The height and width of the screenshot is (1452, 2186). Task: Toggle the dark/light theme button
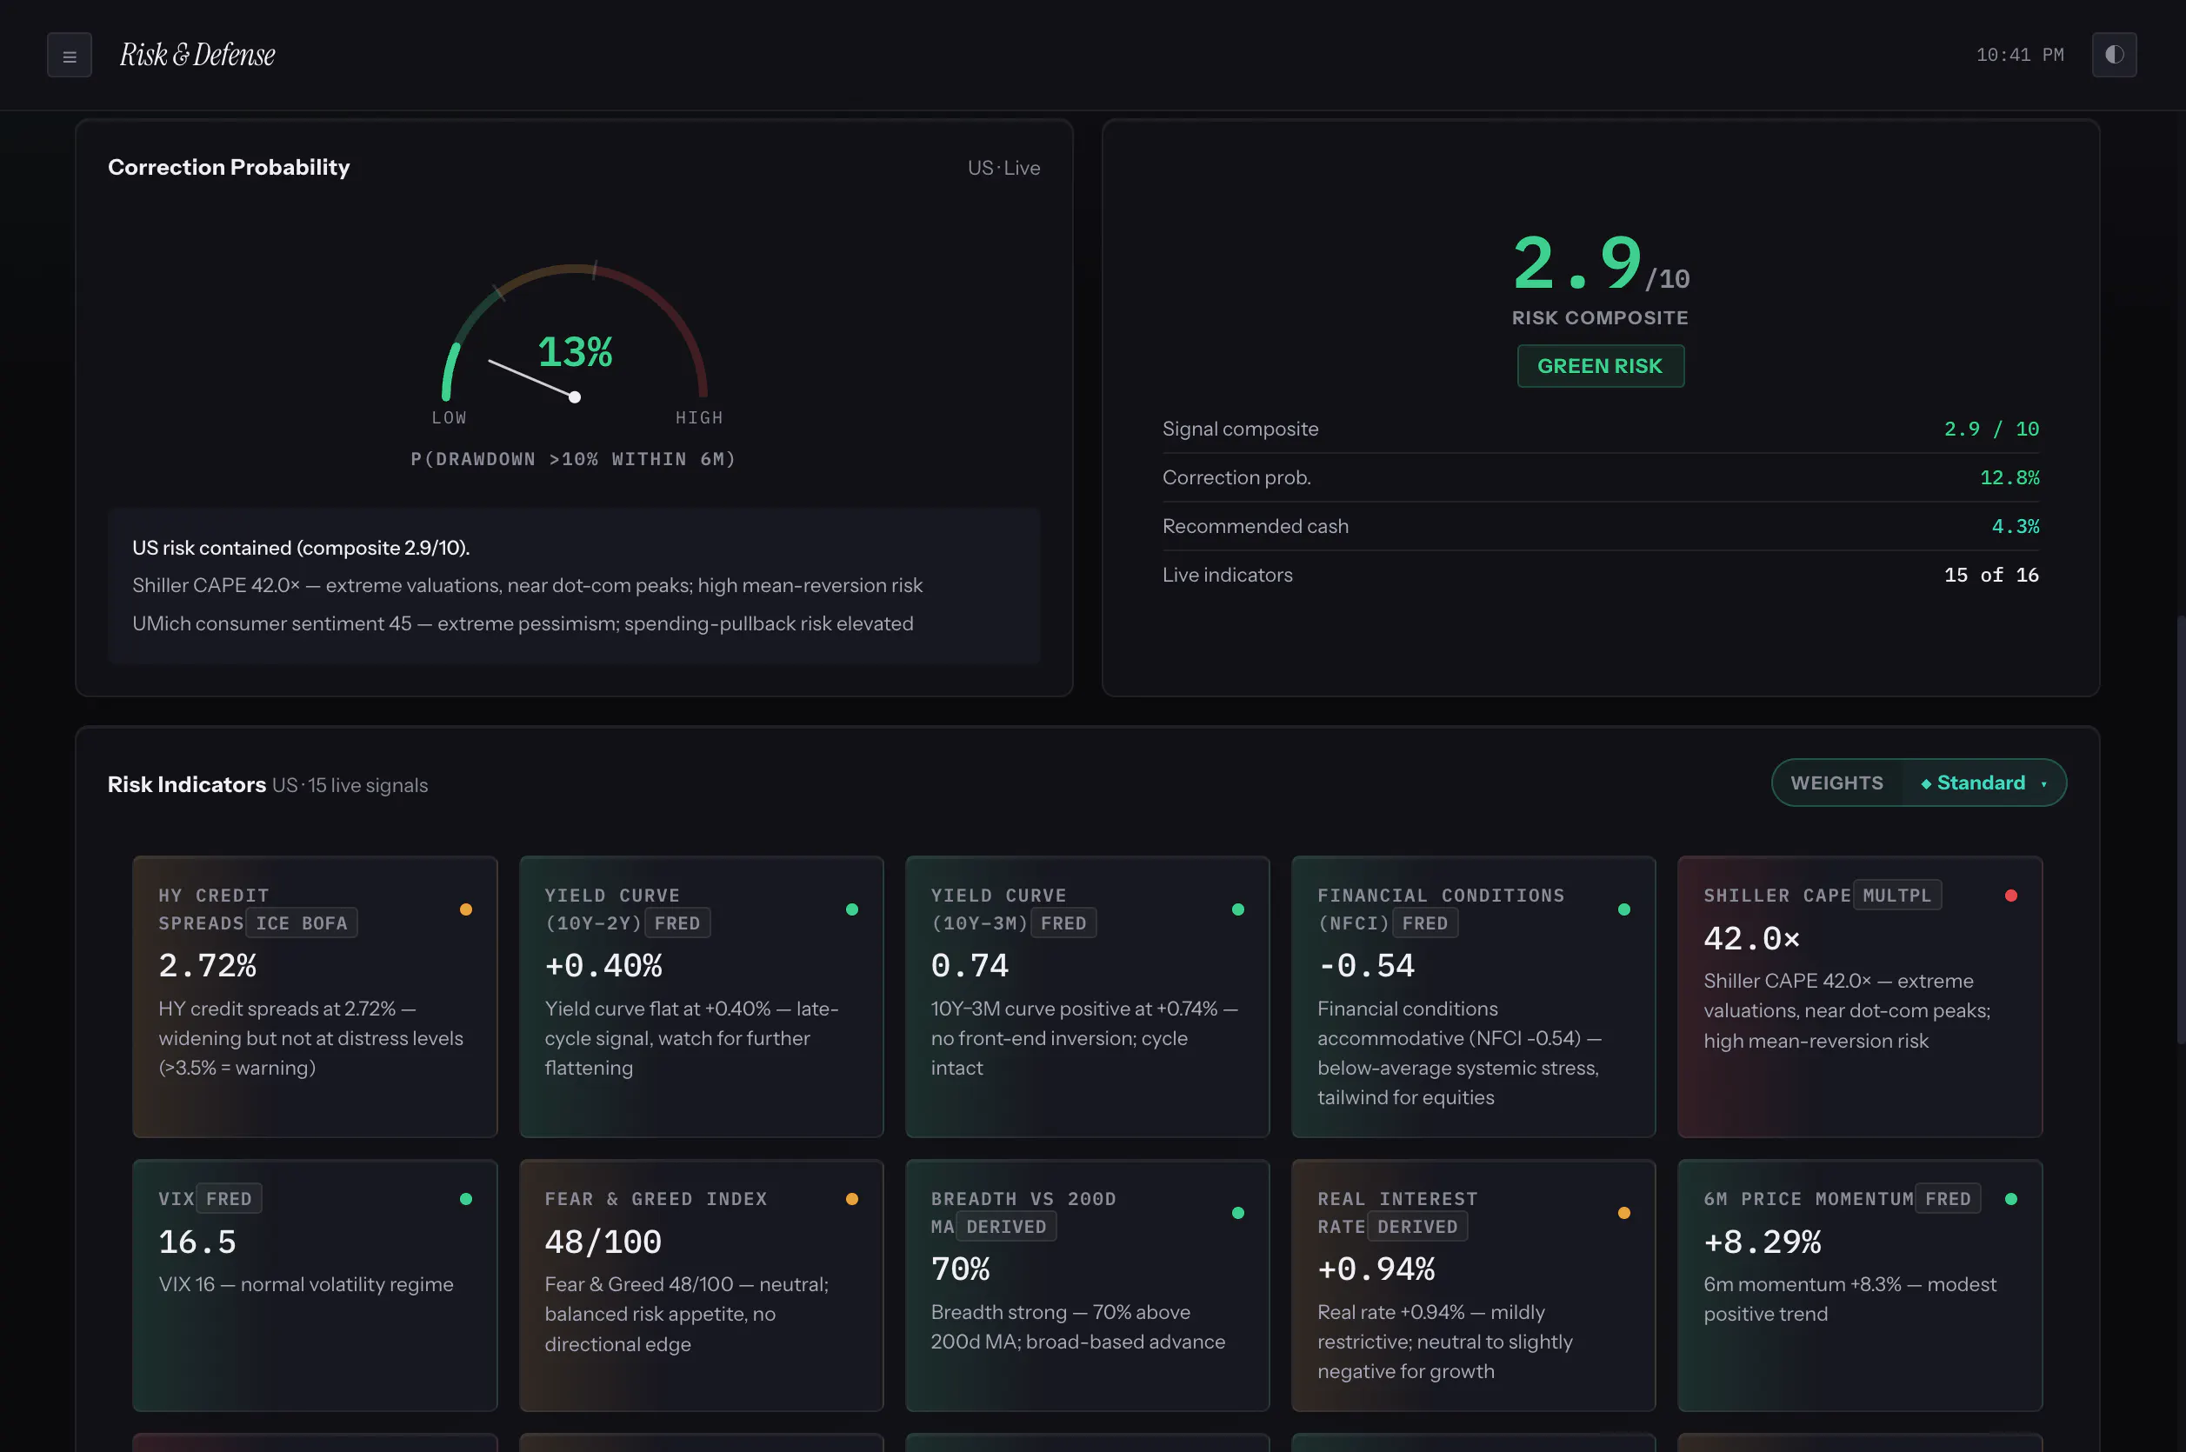point(2114,55)
